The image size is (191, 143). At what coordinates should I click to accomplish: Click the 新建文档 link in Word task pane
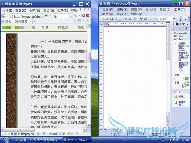pyautogui.click(x=182, y=103)
